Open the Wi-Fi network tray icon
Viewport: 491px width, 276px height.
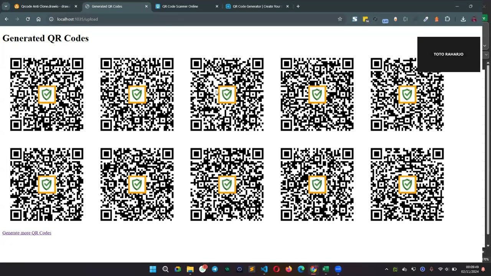(x=440, y=269)
